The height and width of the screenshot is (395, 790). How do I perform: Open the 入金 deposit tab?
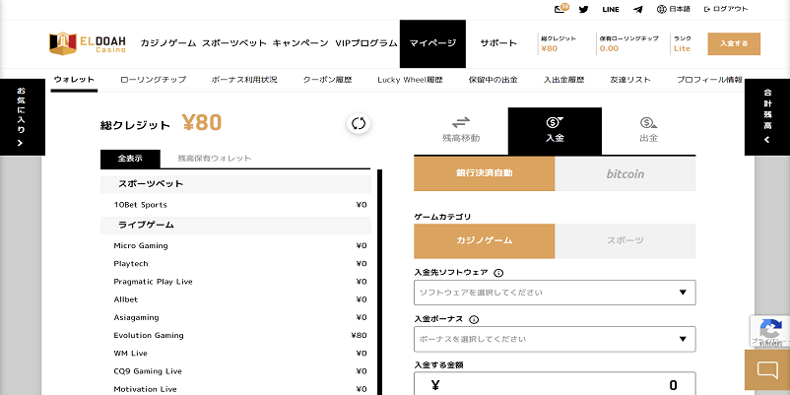555,130
